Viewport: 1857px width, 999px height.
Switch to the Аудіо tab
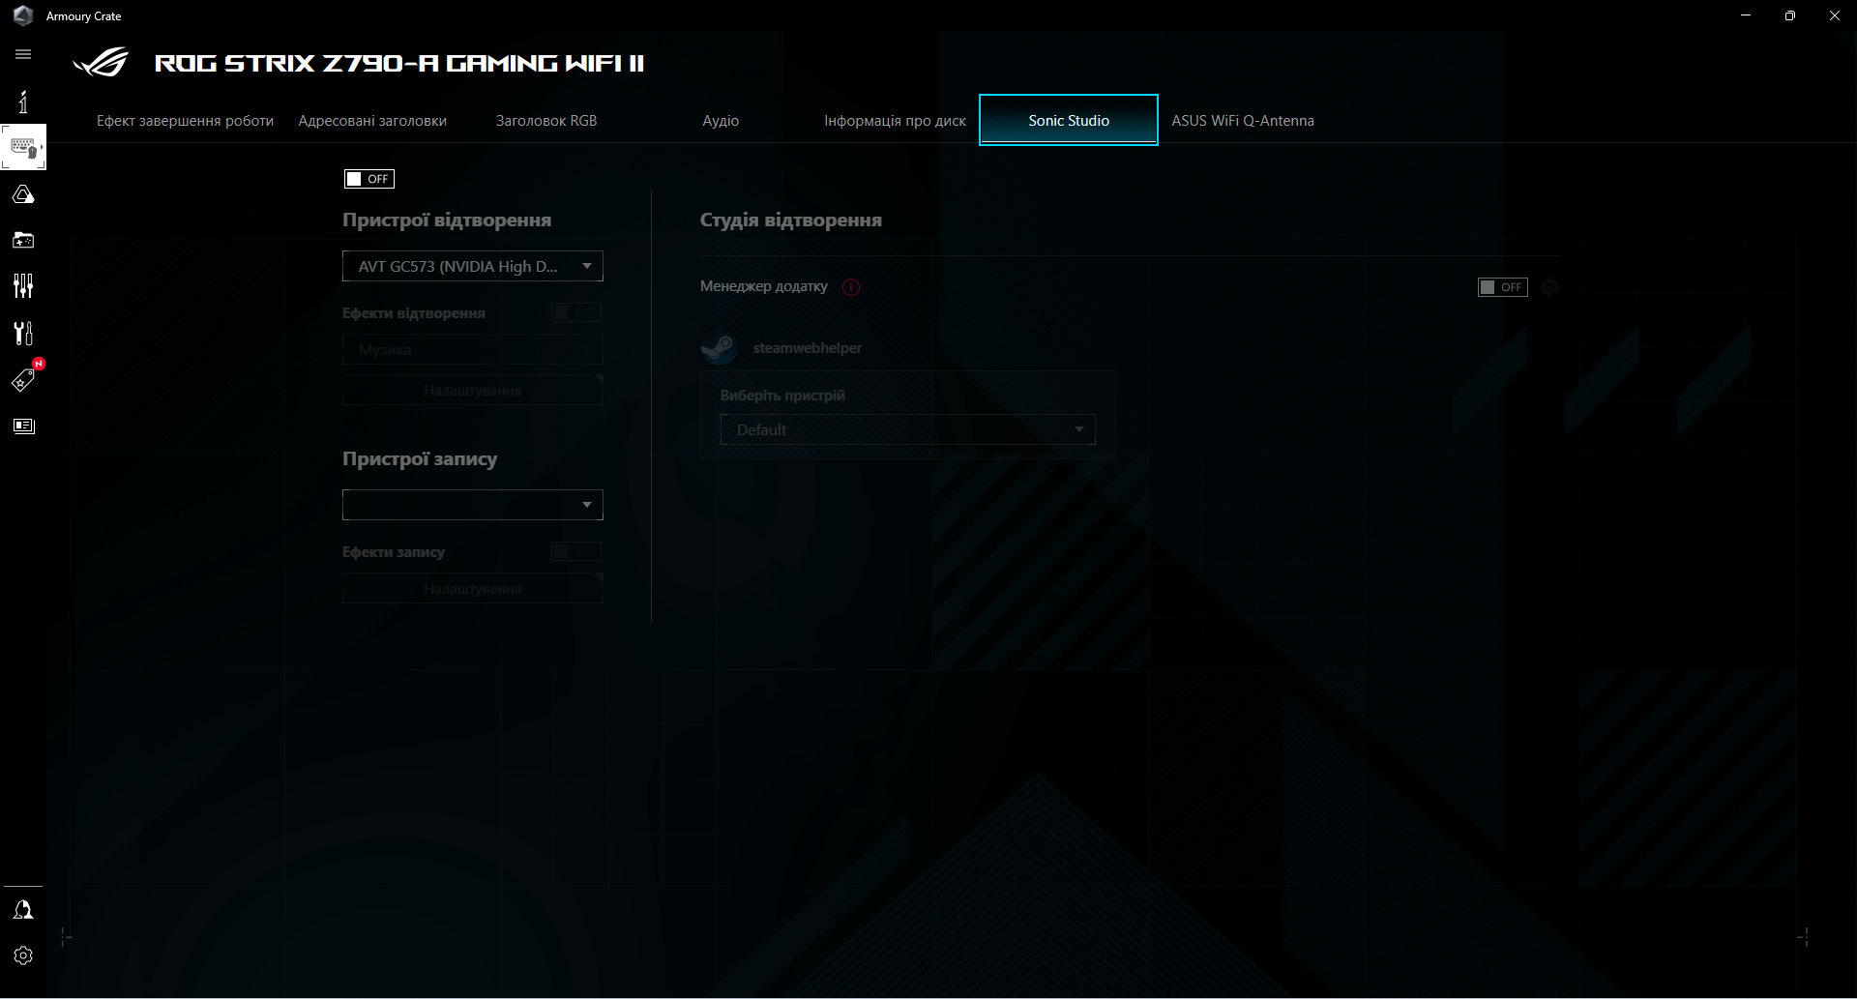coord(721,120)
